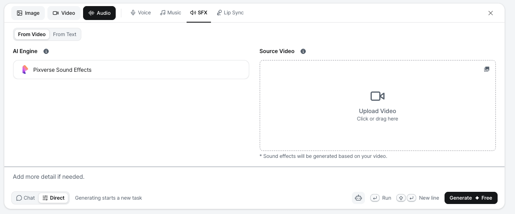Screen dimensions: 515x214
Task: Click the Run enter-key icon
Action: pos(375,198)
